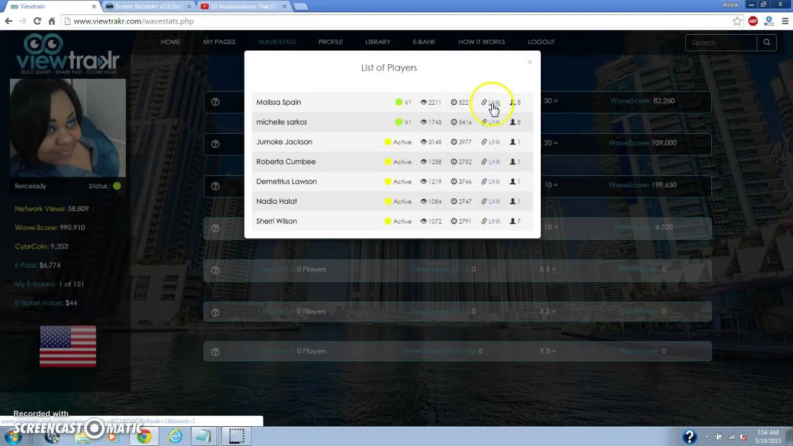Click the magnifier search button
The height and width of the screenshot is (446, 793).
(767, 43)
